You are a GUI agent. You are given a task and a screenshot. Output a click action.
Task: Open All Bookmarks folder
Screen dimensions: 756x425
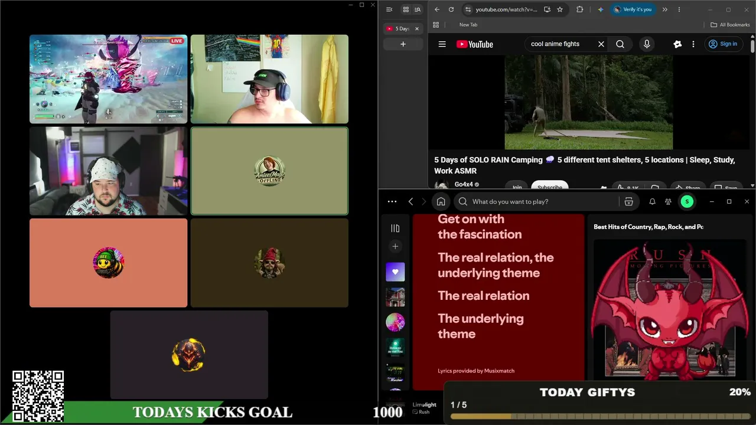(x=730, y=25)
